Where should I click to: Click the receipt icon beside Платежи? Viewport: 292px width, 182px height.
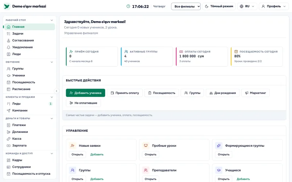coord(8,125)
